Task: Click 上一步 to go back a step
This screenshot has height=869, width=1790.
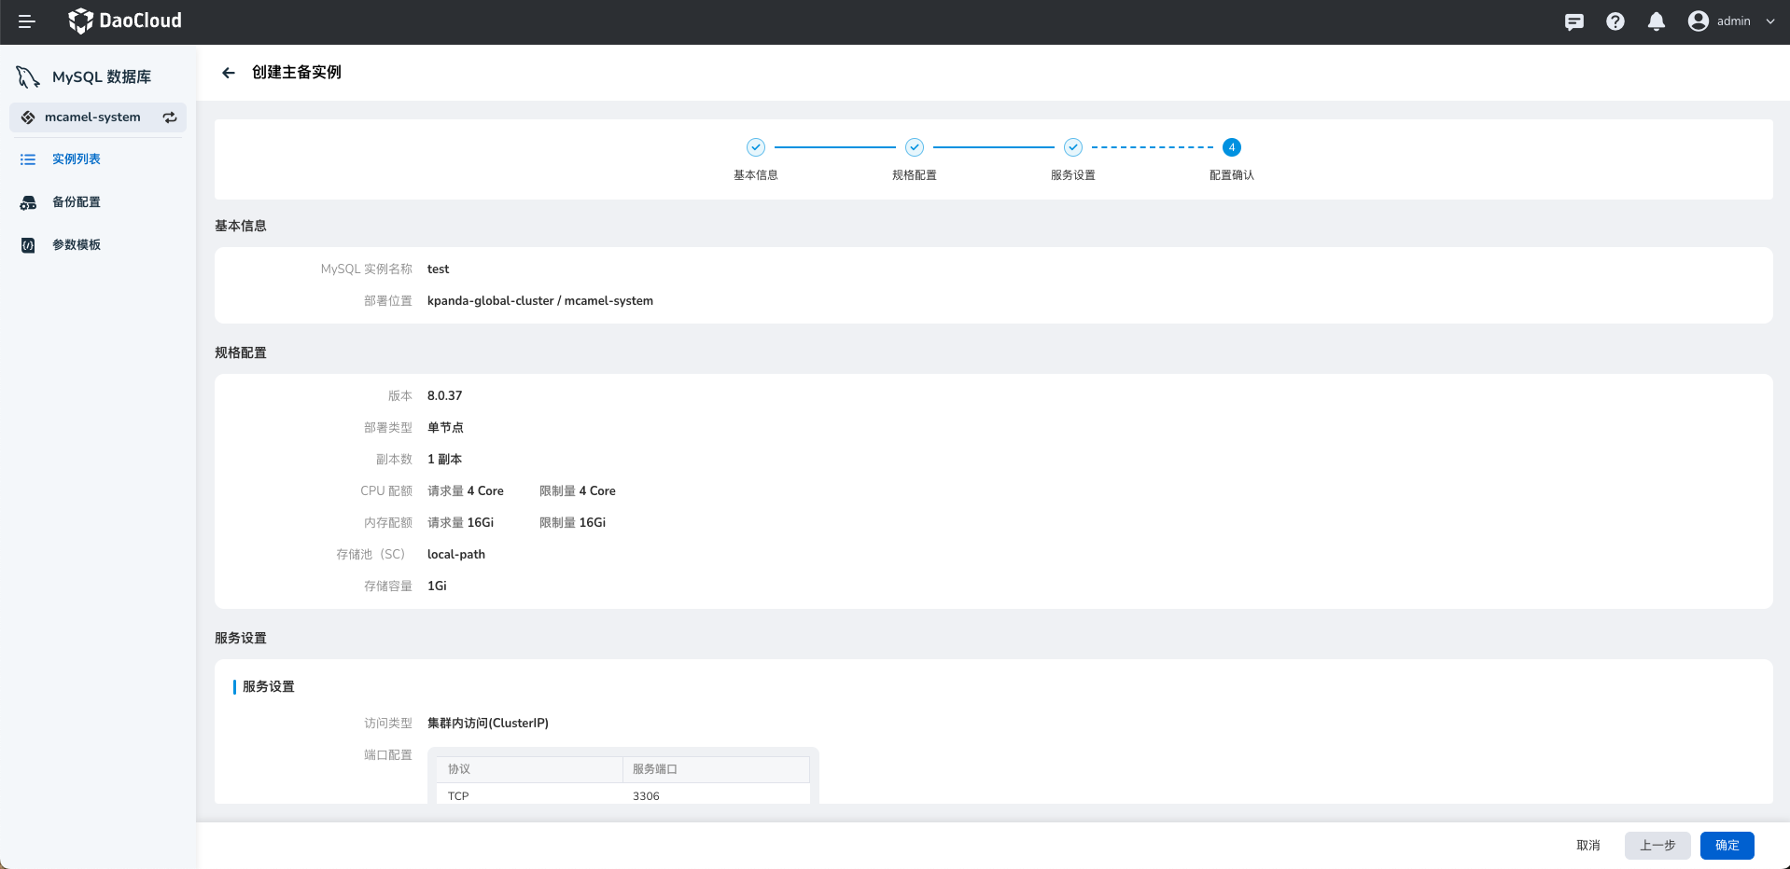Action: pyautogui.click(x=1657, y=846)
